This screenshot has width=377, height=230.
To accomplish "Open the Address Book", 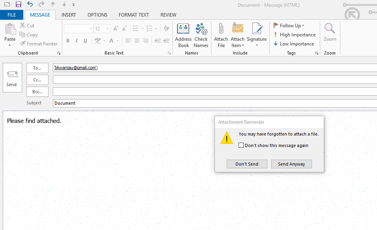I will (x=183, y=36).
